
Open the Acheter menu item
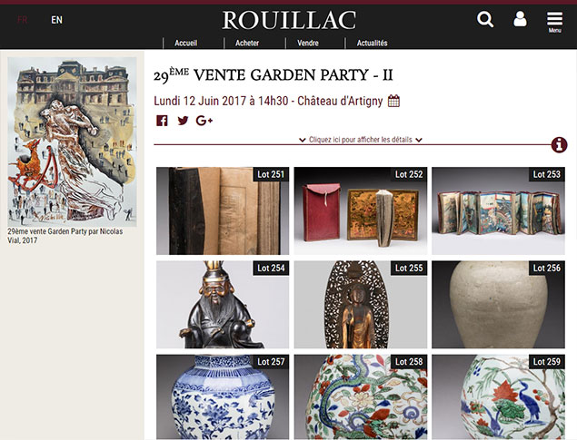pyautogui.click(x=247, y=43)
